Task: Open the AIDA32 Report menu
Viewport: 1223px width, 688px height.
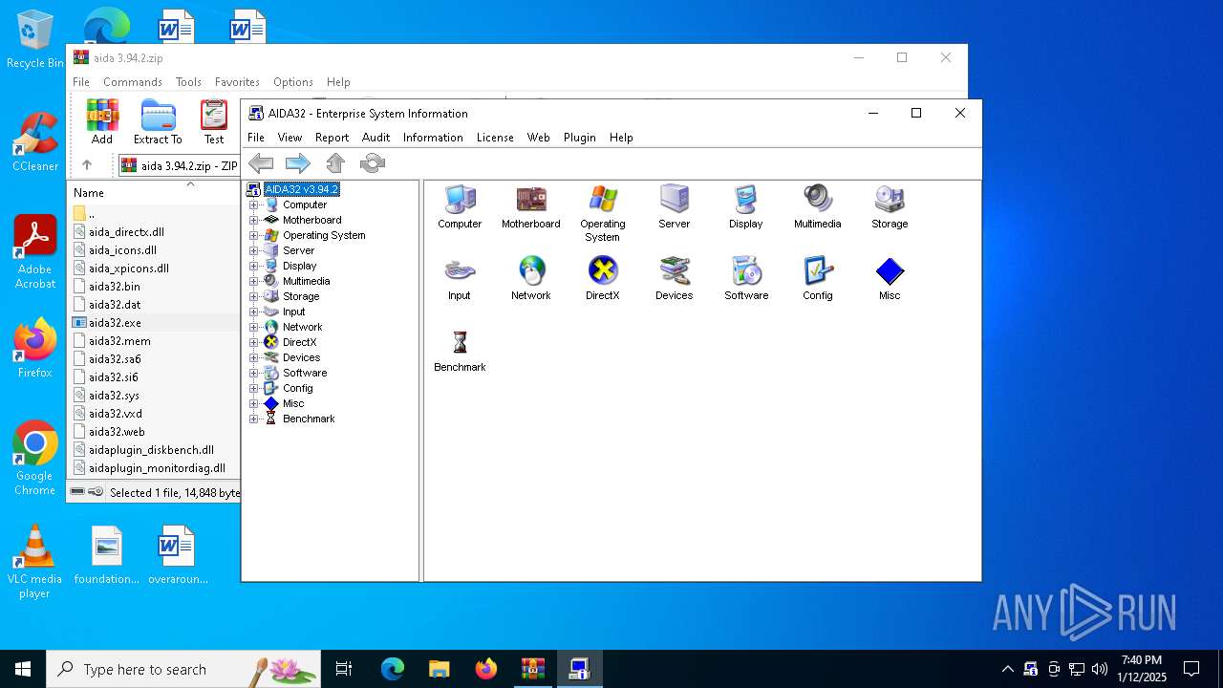Action: pyautogui.click(x=332, y=138)
